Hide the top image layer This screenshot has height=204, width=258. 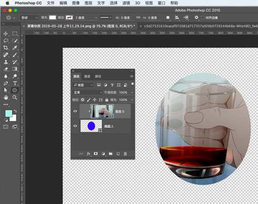(75, 111)
